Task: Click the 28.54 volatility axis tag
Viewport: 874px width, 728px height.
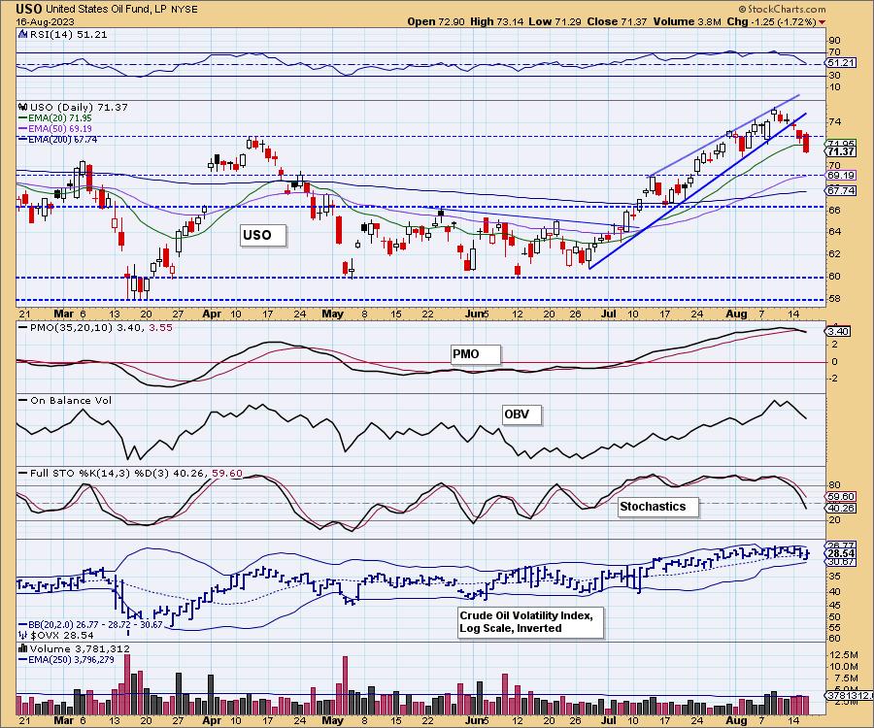Action: tap(841, 553)
